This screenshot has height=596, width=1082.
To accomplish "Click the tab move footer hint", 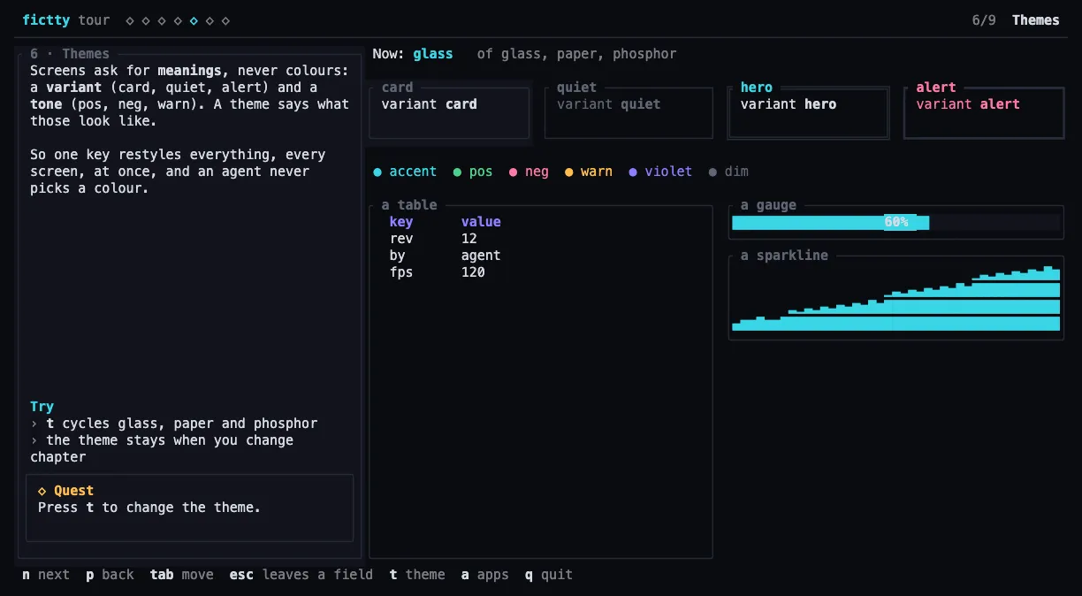I will coord(182,575).
